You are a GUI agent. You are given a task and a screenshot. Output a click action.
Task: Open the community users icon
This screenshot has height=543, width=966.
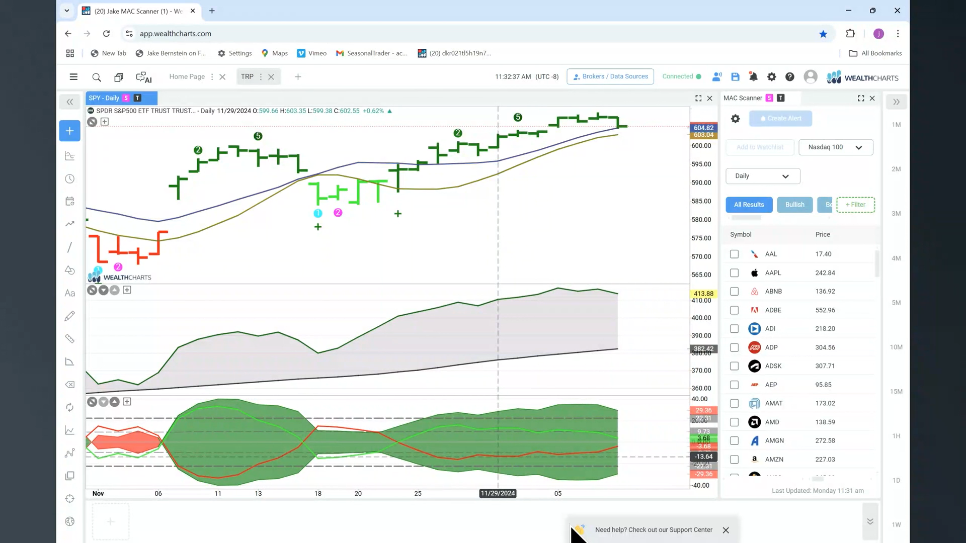[x=717, y=77]
